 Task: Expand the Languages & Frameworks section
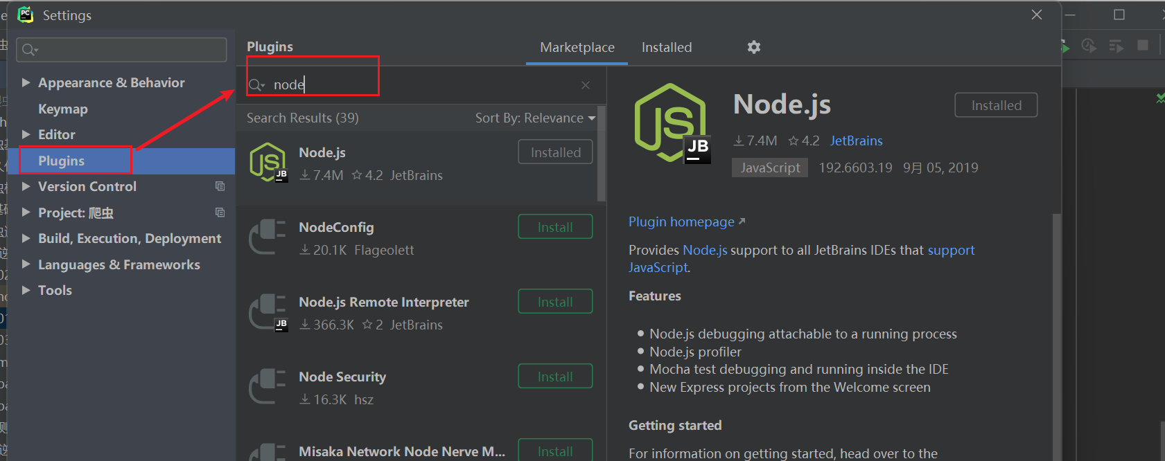click(26, 264)
